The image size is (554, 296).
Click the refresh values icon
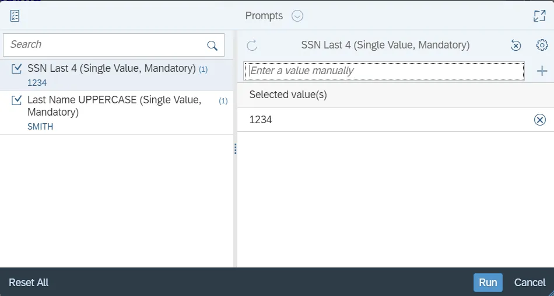pyautogui.click(x=252, y=46)
